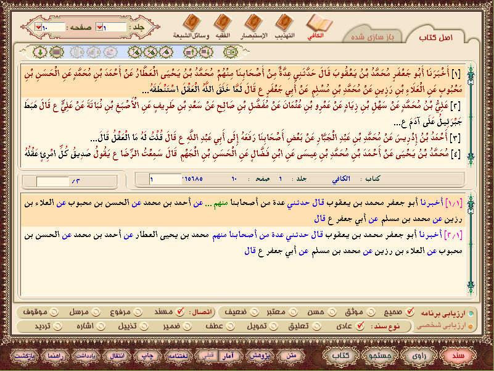Click the سند button in bottom bar

click(x=457, y=356)
